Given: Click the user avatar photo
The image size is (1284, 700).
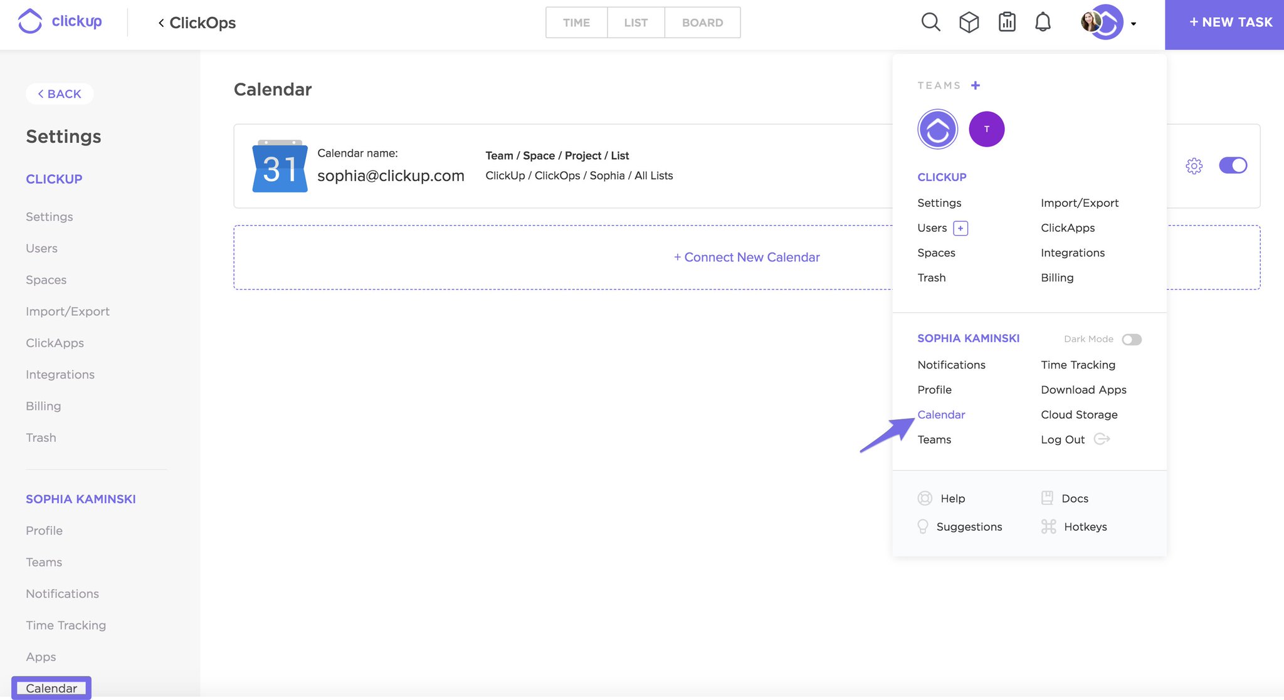Looking at the screenshot, I should pyautogui.click(x=1091, y=21).
